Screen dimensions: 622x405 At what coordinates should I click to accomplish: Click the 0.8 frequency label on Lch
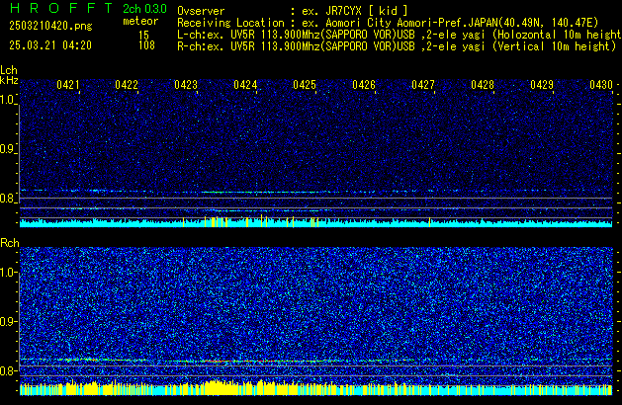tap(8, 199)
